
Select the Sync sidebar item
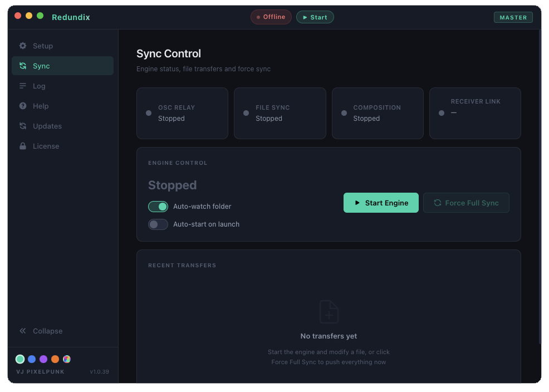(x=63, y=66)
